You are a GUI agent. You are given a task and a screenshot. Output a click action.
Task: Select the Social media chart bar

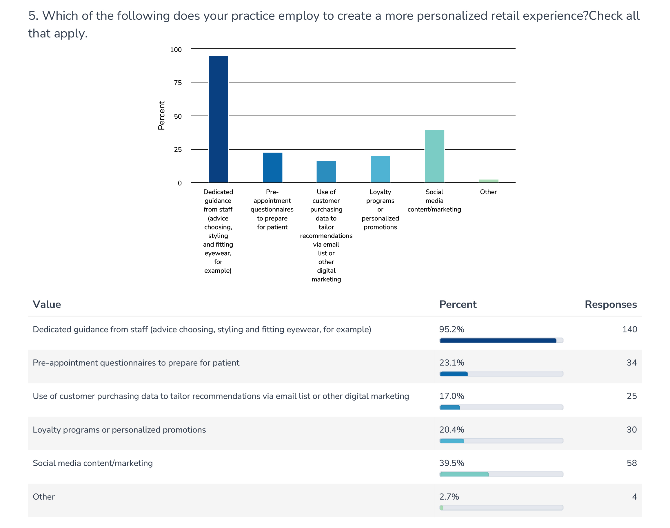click(x=434, y=156)
